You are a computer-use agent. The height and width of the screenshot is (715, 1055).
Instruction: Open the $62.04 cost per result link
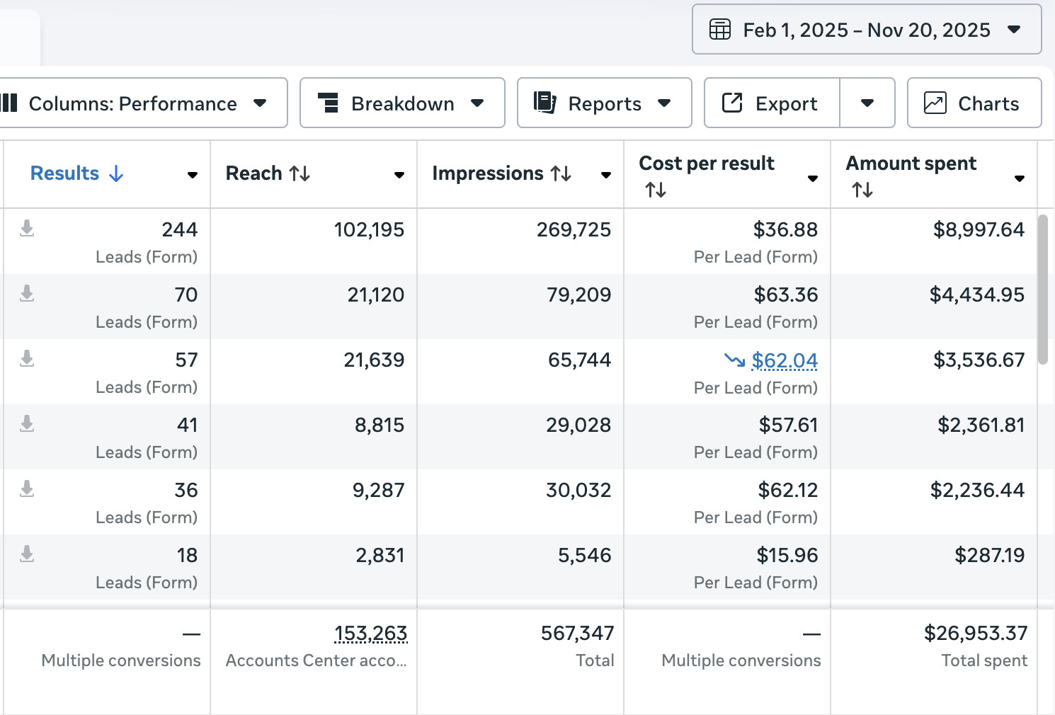click(x=785, y=360)
